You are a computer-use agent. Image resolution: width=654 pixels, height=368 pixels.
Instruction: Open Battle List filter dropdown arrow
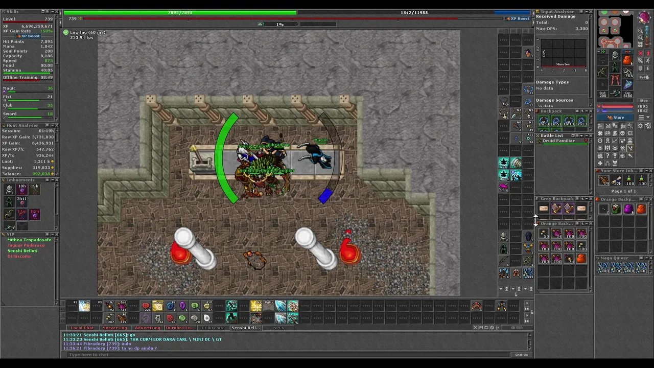tap(581, 135)
